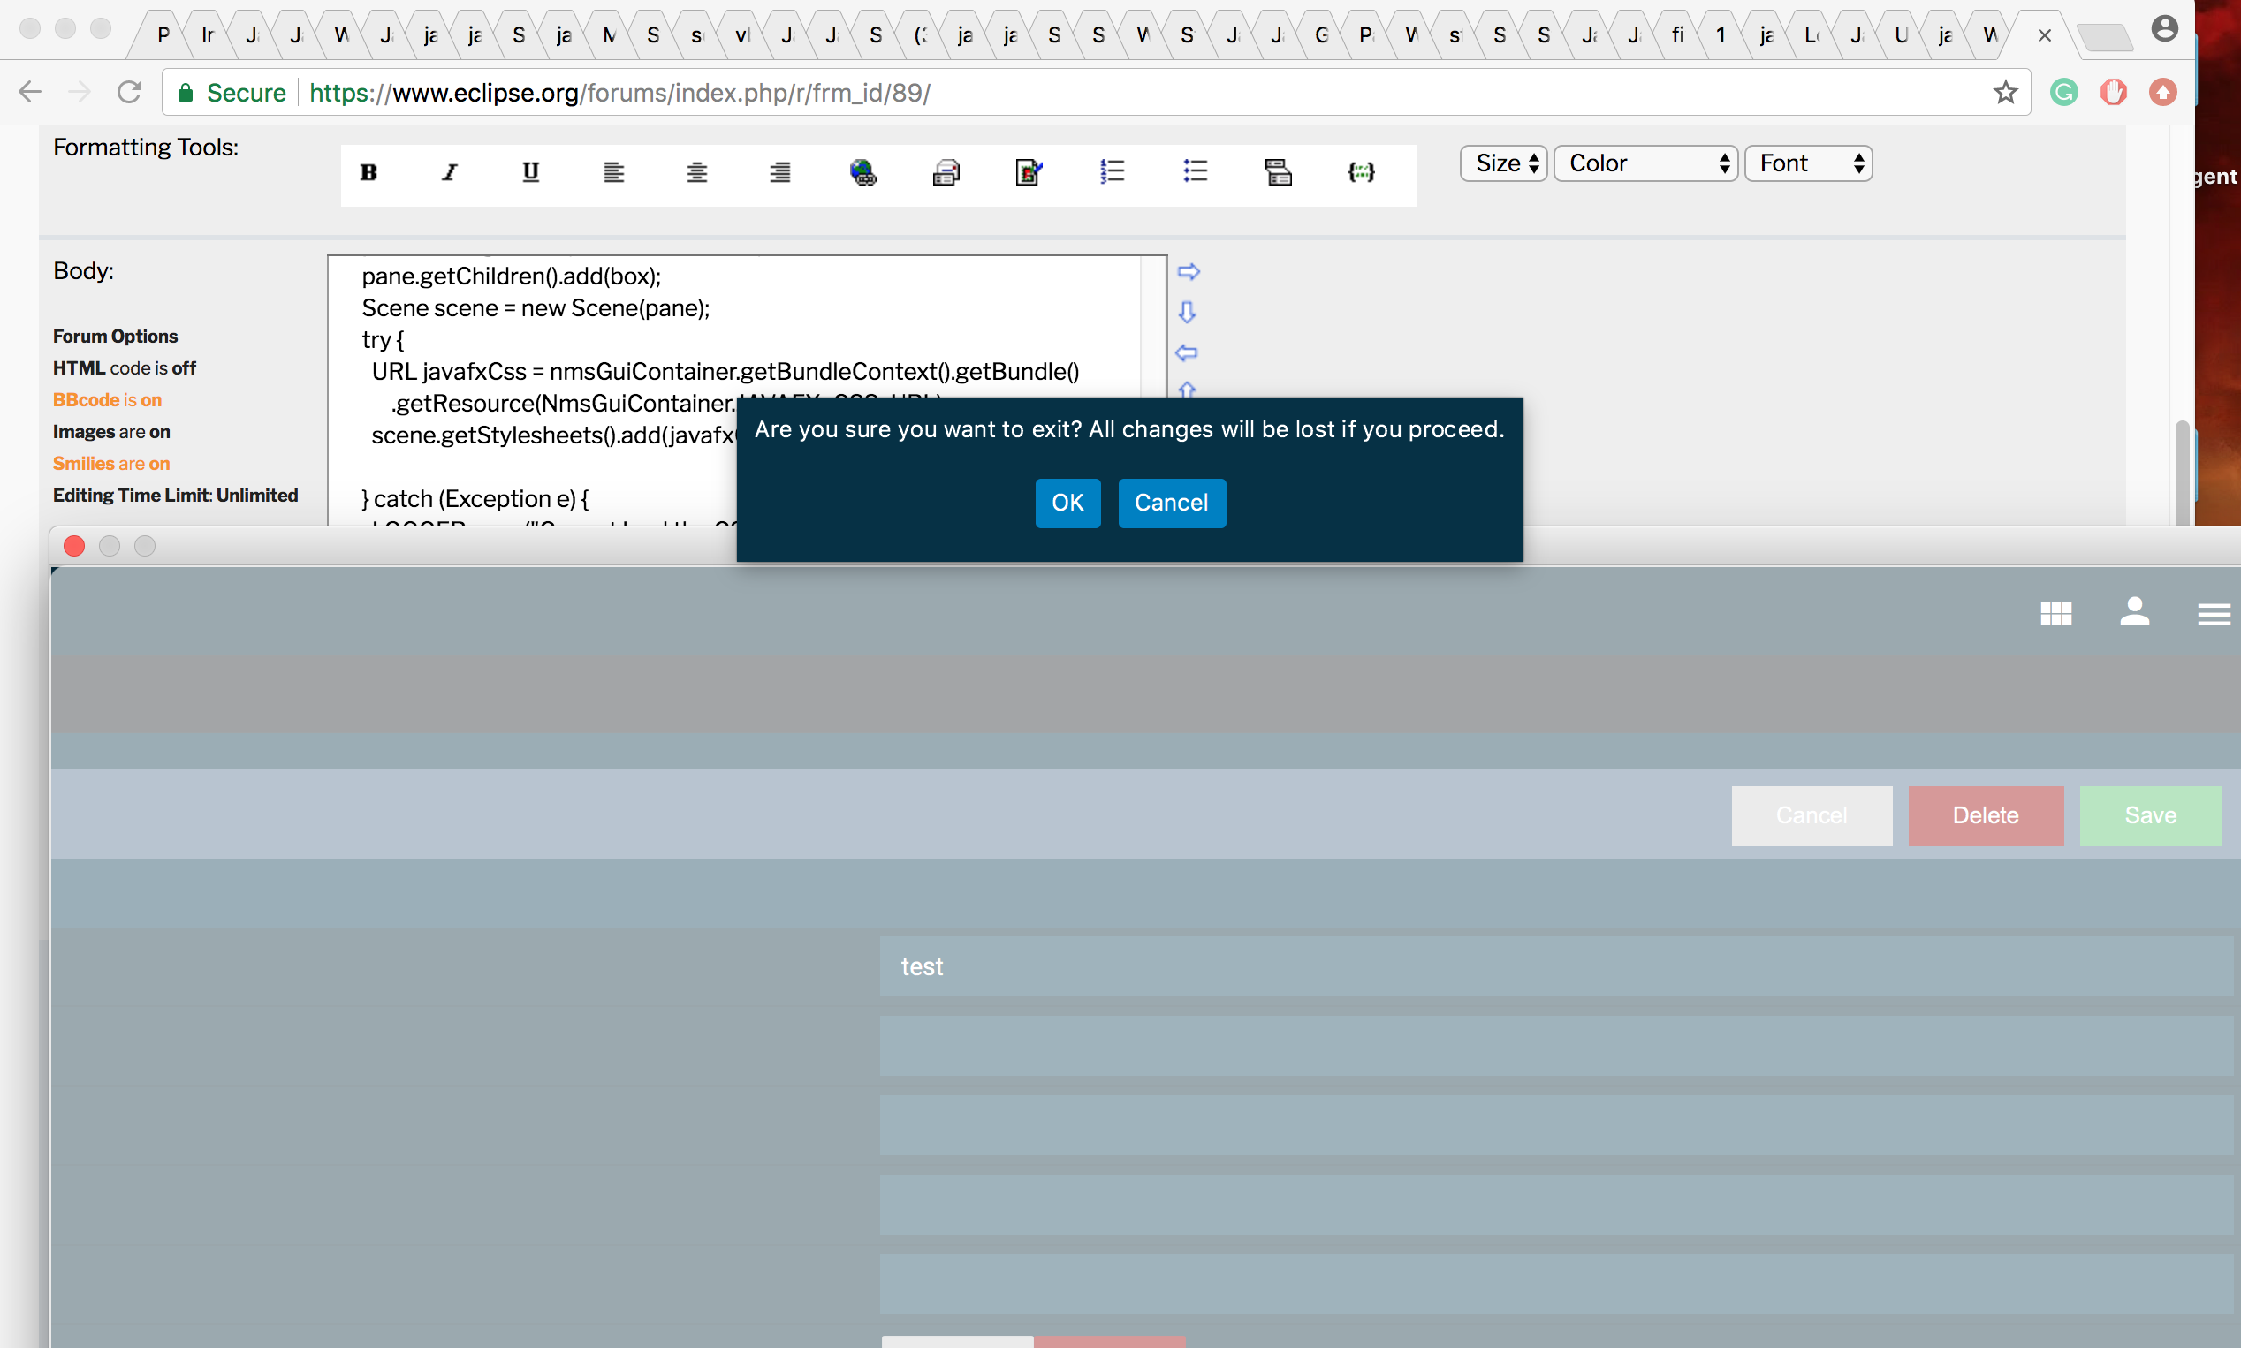Bookmark page with the star icon

click(x=2006, y=92)
